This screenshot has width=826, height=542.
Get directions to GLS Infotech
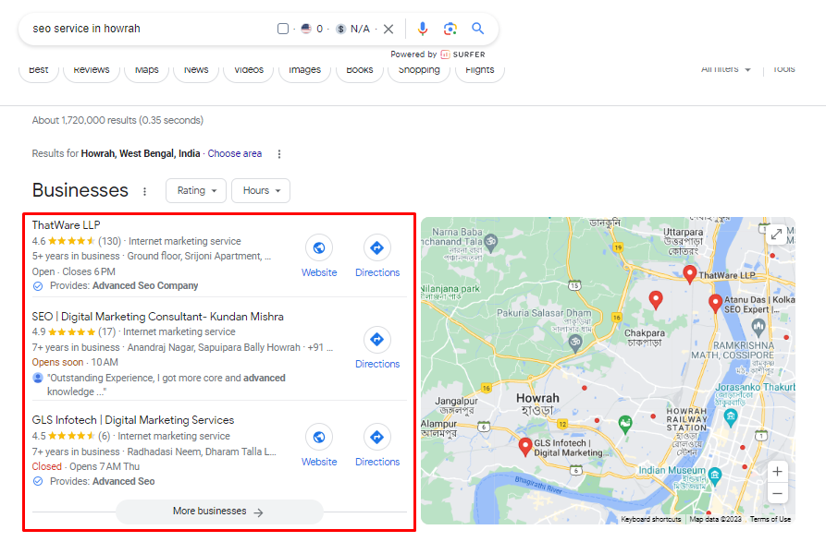(x=377, y=437)
